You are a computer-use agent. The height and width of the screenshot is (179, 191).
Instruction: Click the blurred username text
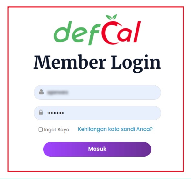tap(58, 93)
